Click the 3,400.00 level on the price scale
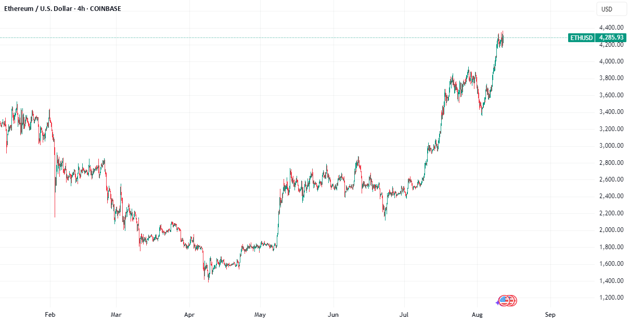 611,112
